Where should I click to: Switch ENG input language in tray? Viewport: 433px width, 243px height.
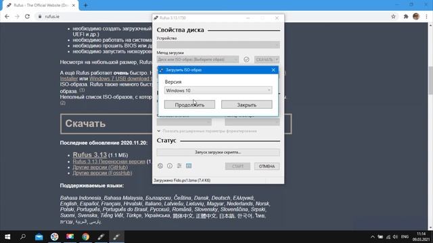(405, 237)
